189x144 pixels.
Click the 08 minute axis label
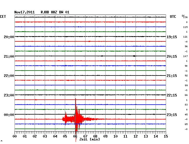click(95, 136)
